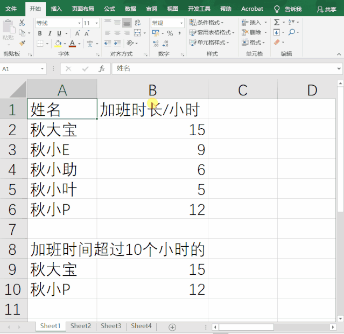This screenshot has height=334, width=344.
Task: Add a new sheet with plus button
Action: click(x=172, y=327)
